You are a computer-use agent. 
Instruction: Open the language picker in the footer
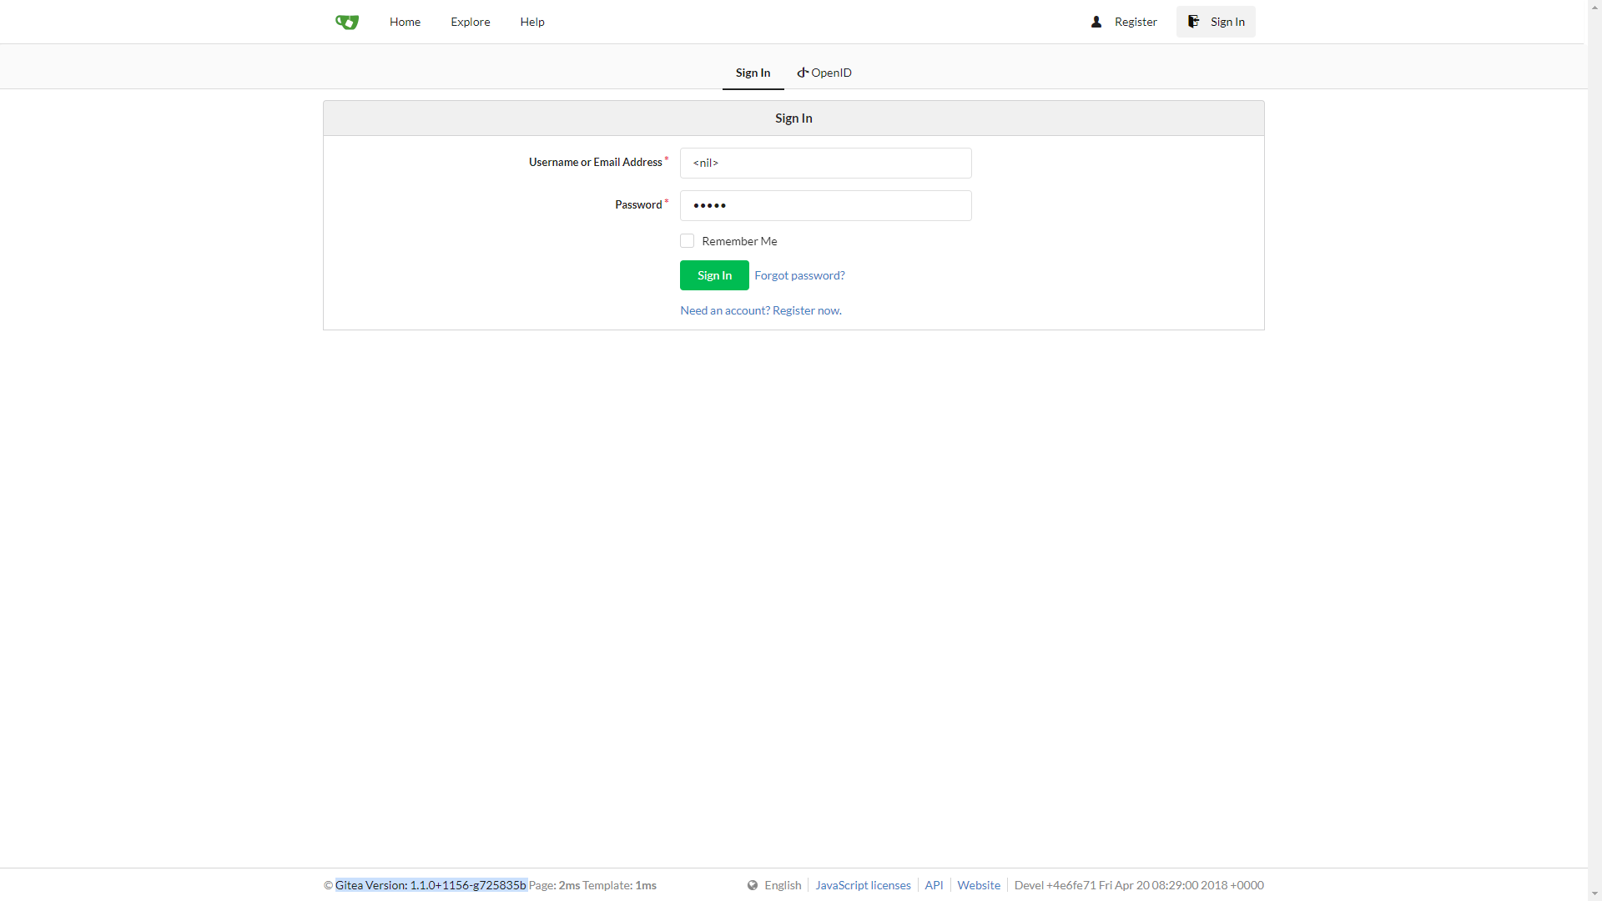coord(783,885)
